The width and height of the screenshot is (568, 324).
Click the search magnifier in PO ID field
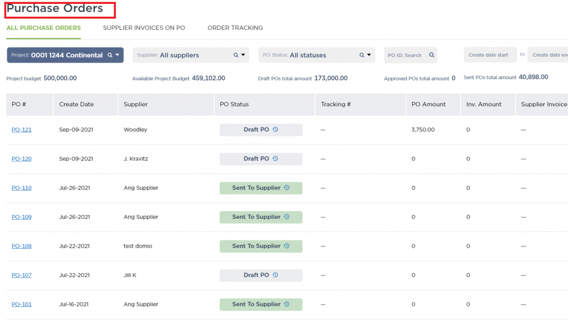point(430,55)
